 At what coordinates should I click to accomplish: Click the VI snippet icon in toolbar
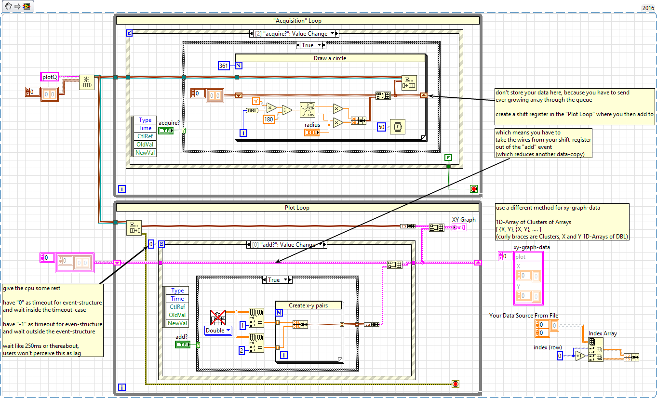pyautogui.click(x=27, y=6)
